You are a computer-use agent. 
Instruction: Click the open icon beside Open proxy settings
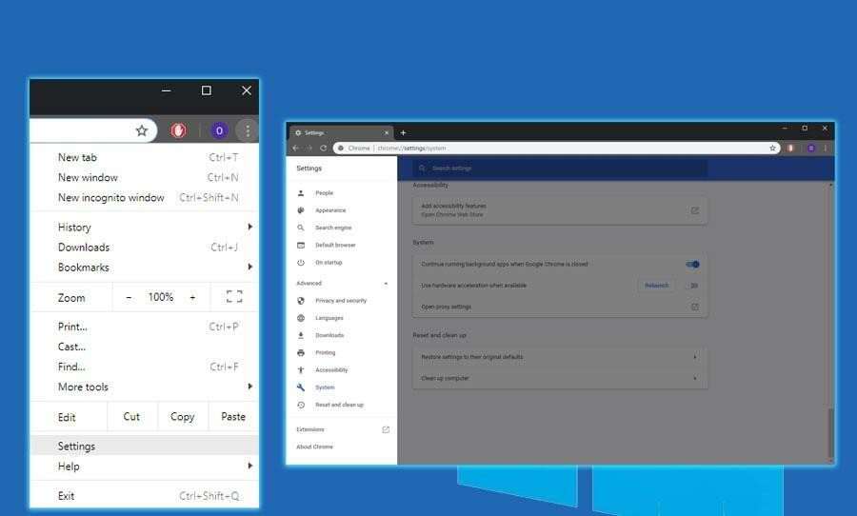(694, 307)
